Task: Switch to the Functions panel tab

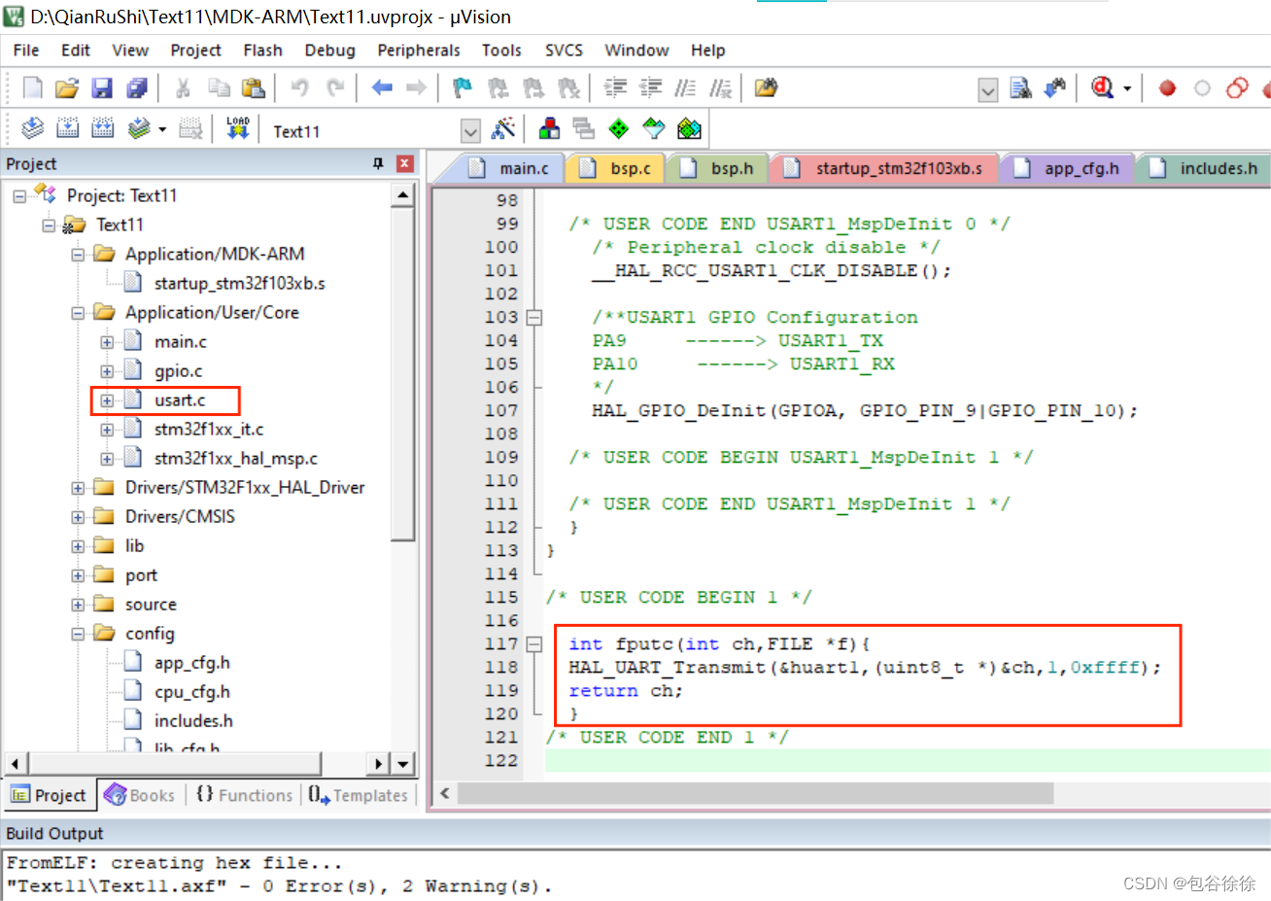Action: click(x=244, y=795)
